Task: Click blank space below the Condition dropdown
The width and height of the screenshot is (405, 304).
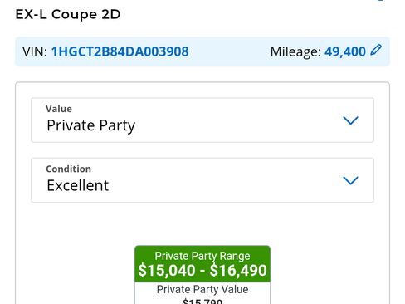Action: click(202, 223)
